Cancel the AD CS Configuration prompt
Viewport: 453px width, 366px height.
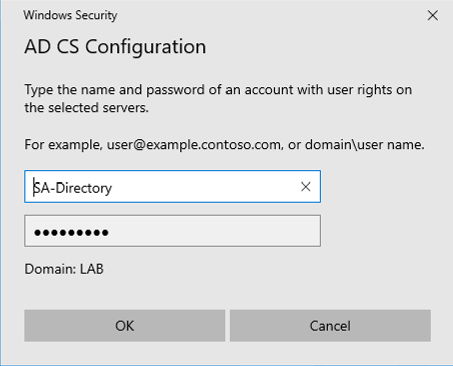pos(330,326)
